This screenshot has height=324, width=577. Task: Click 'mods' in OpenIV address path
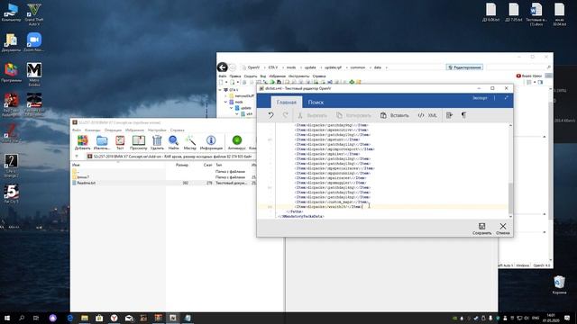tap(291, 67)
